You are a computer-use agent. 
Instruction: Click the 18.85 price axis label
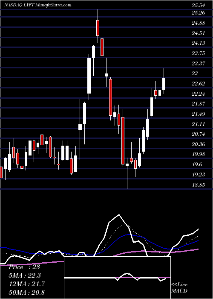pyautogui.click(x=199, y=185)
